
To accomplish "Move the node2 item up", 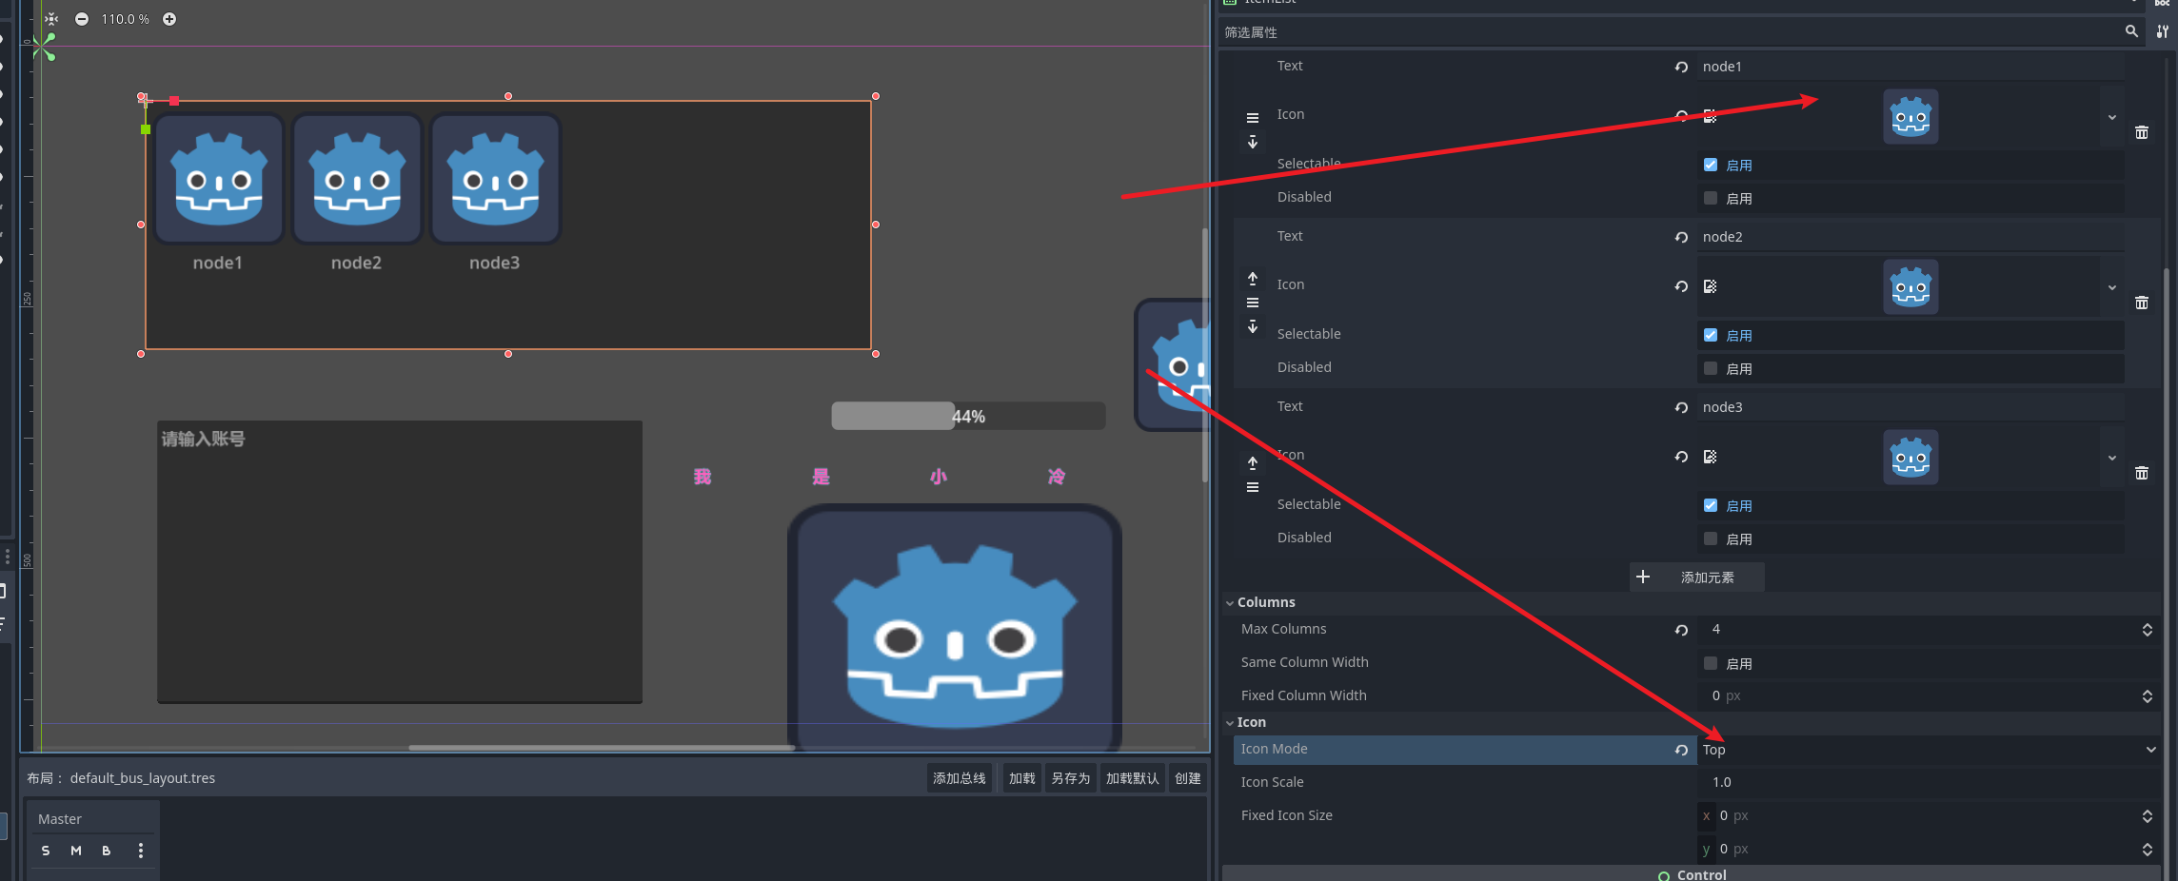I will (1253, 279).
